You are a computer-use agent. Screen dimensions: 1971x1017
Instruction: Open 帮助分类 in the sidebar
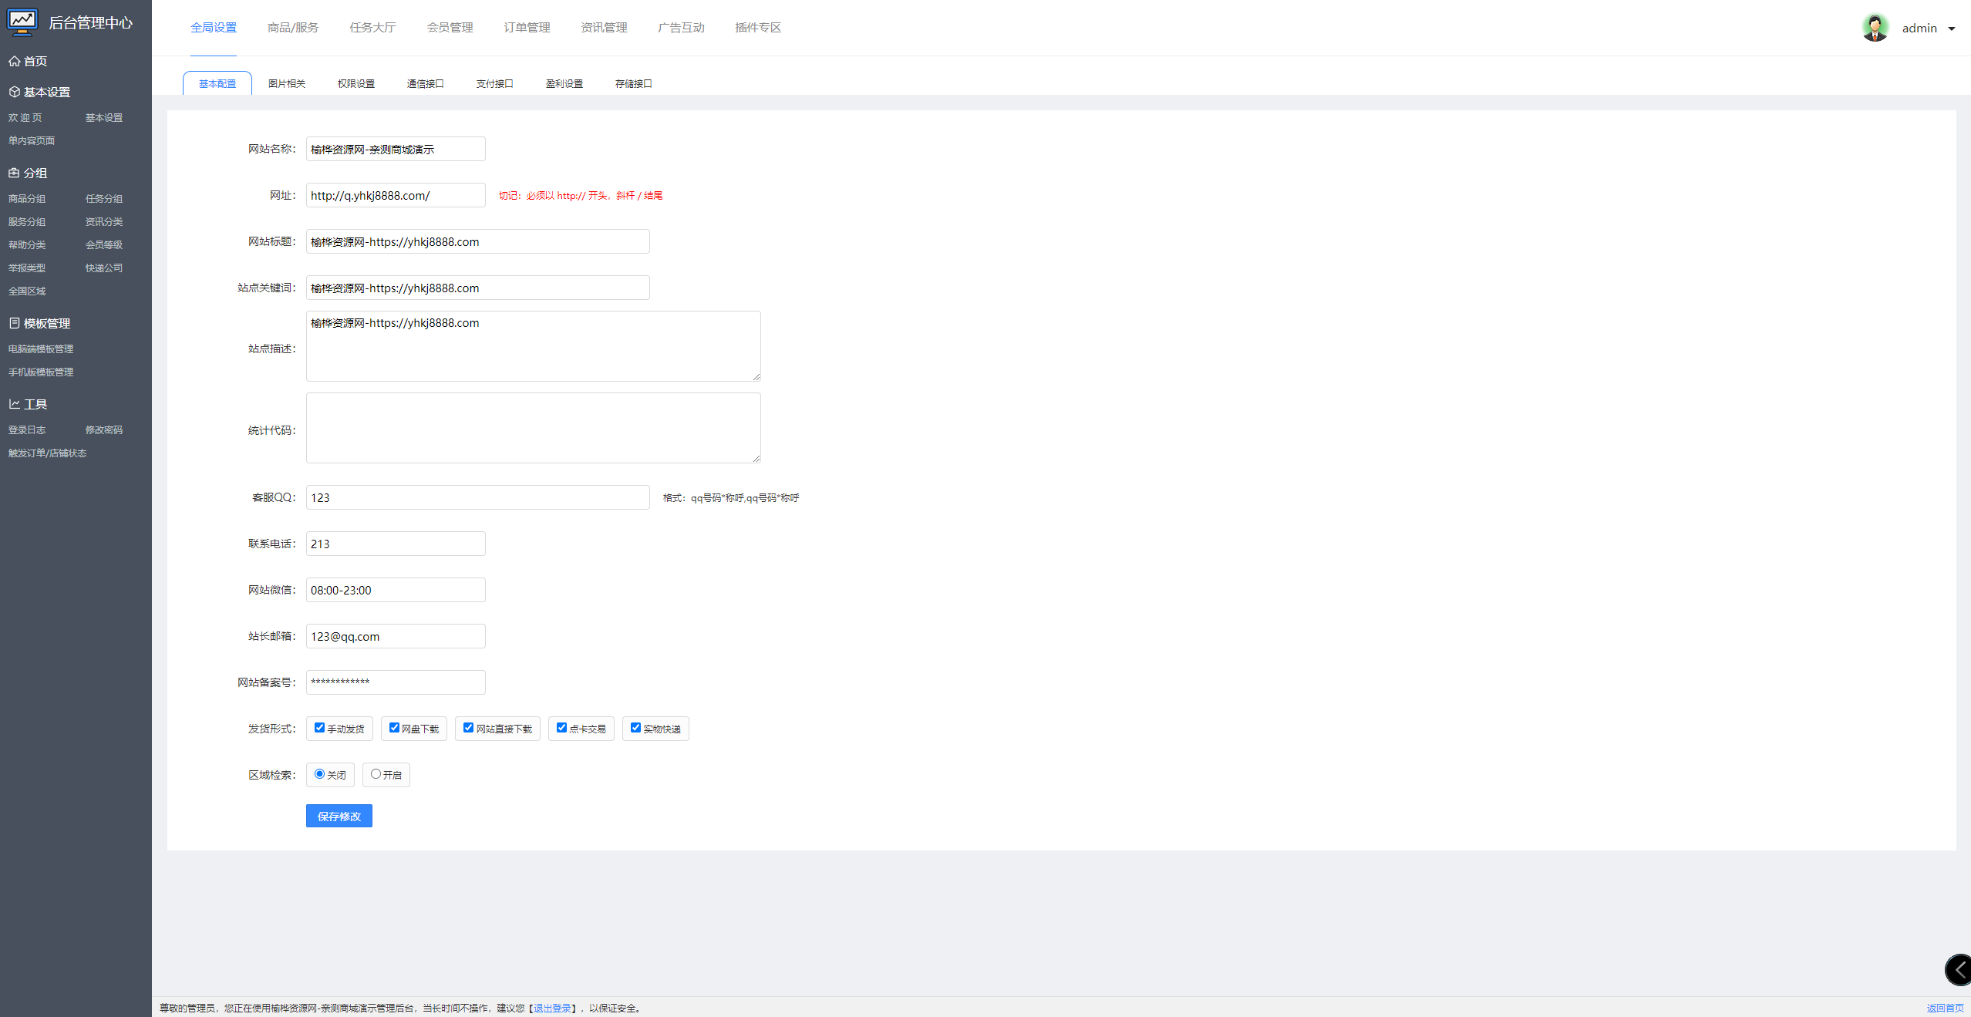27,244
